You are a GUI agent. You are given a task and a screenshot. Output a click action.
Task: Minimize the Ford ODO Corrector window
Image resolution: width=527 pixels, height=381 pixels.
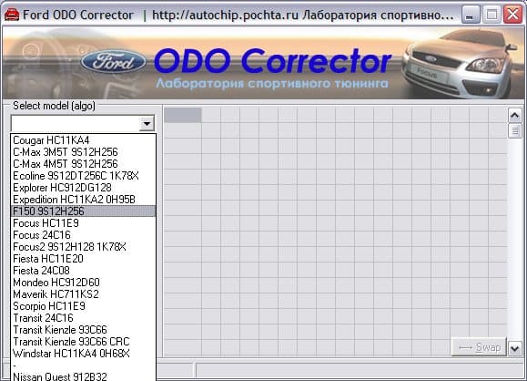click(471, 15)
